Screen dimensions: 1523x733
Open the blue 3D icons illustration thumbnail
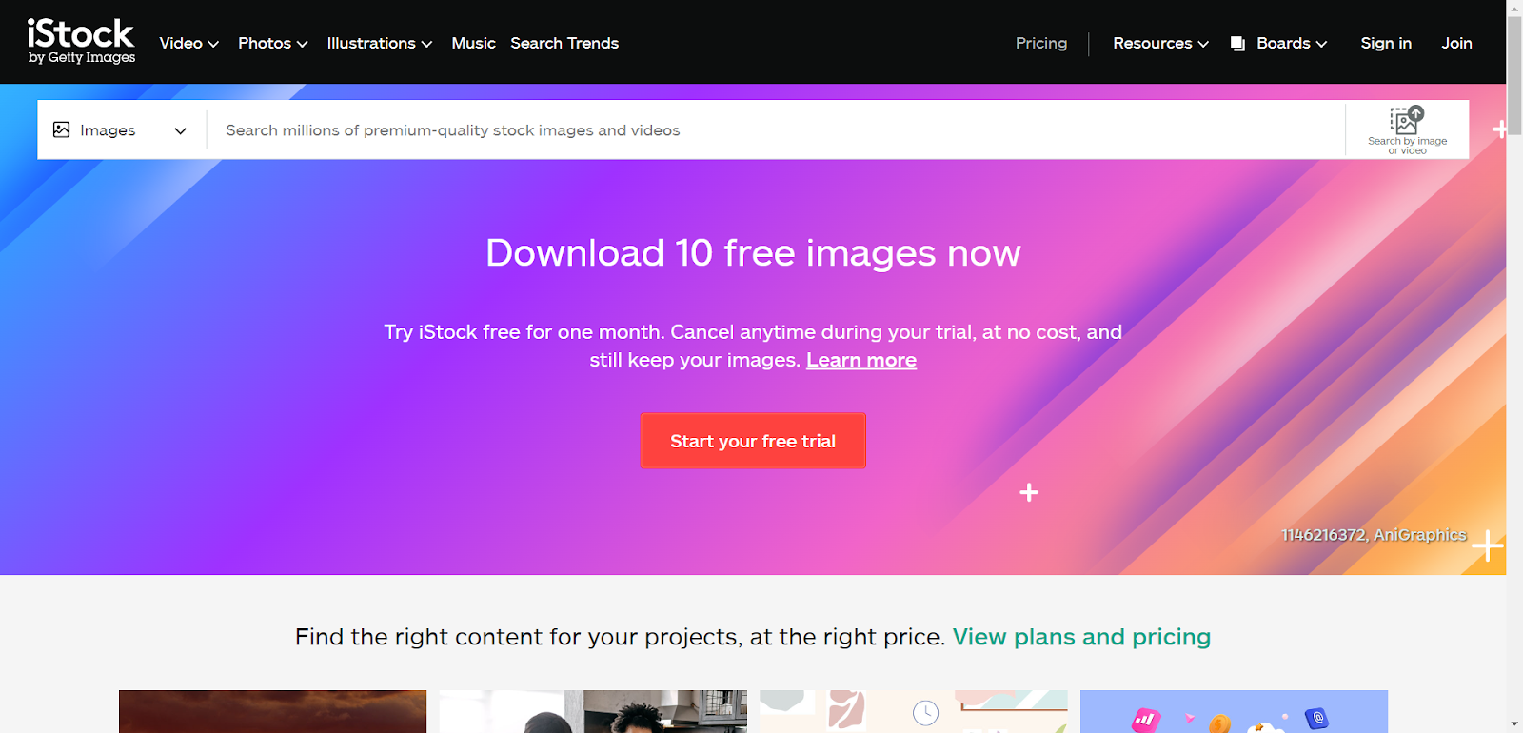(1234, 711)
